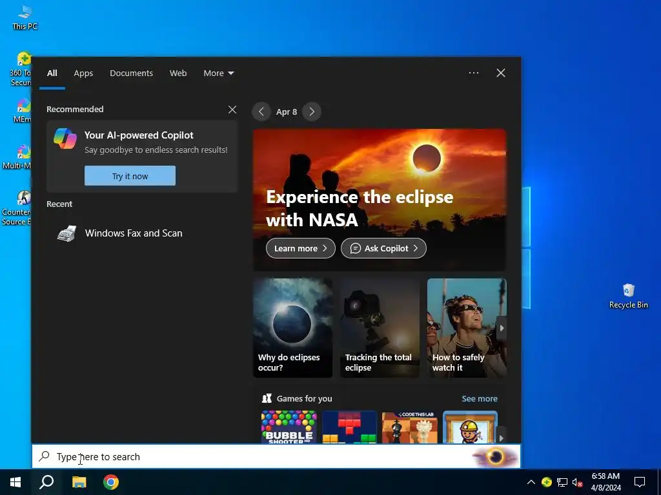Screen dimensions: 661x495
Task: Click the taskbar Search icon
Action: [x=46, y=482]
